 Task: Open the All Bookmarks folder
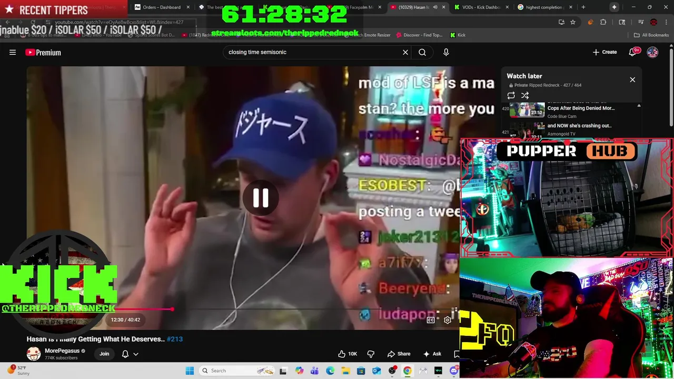pyautogui.click(x=651, y=35)
